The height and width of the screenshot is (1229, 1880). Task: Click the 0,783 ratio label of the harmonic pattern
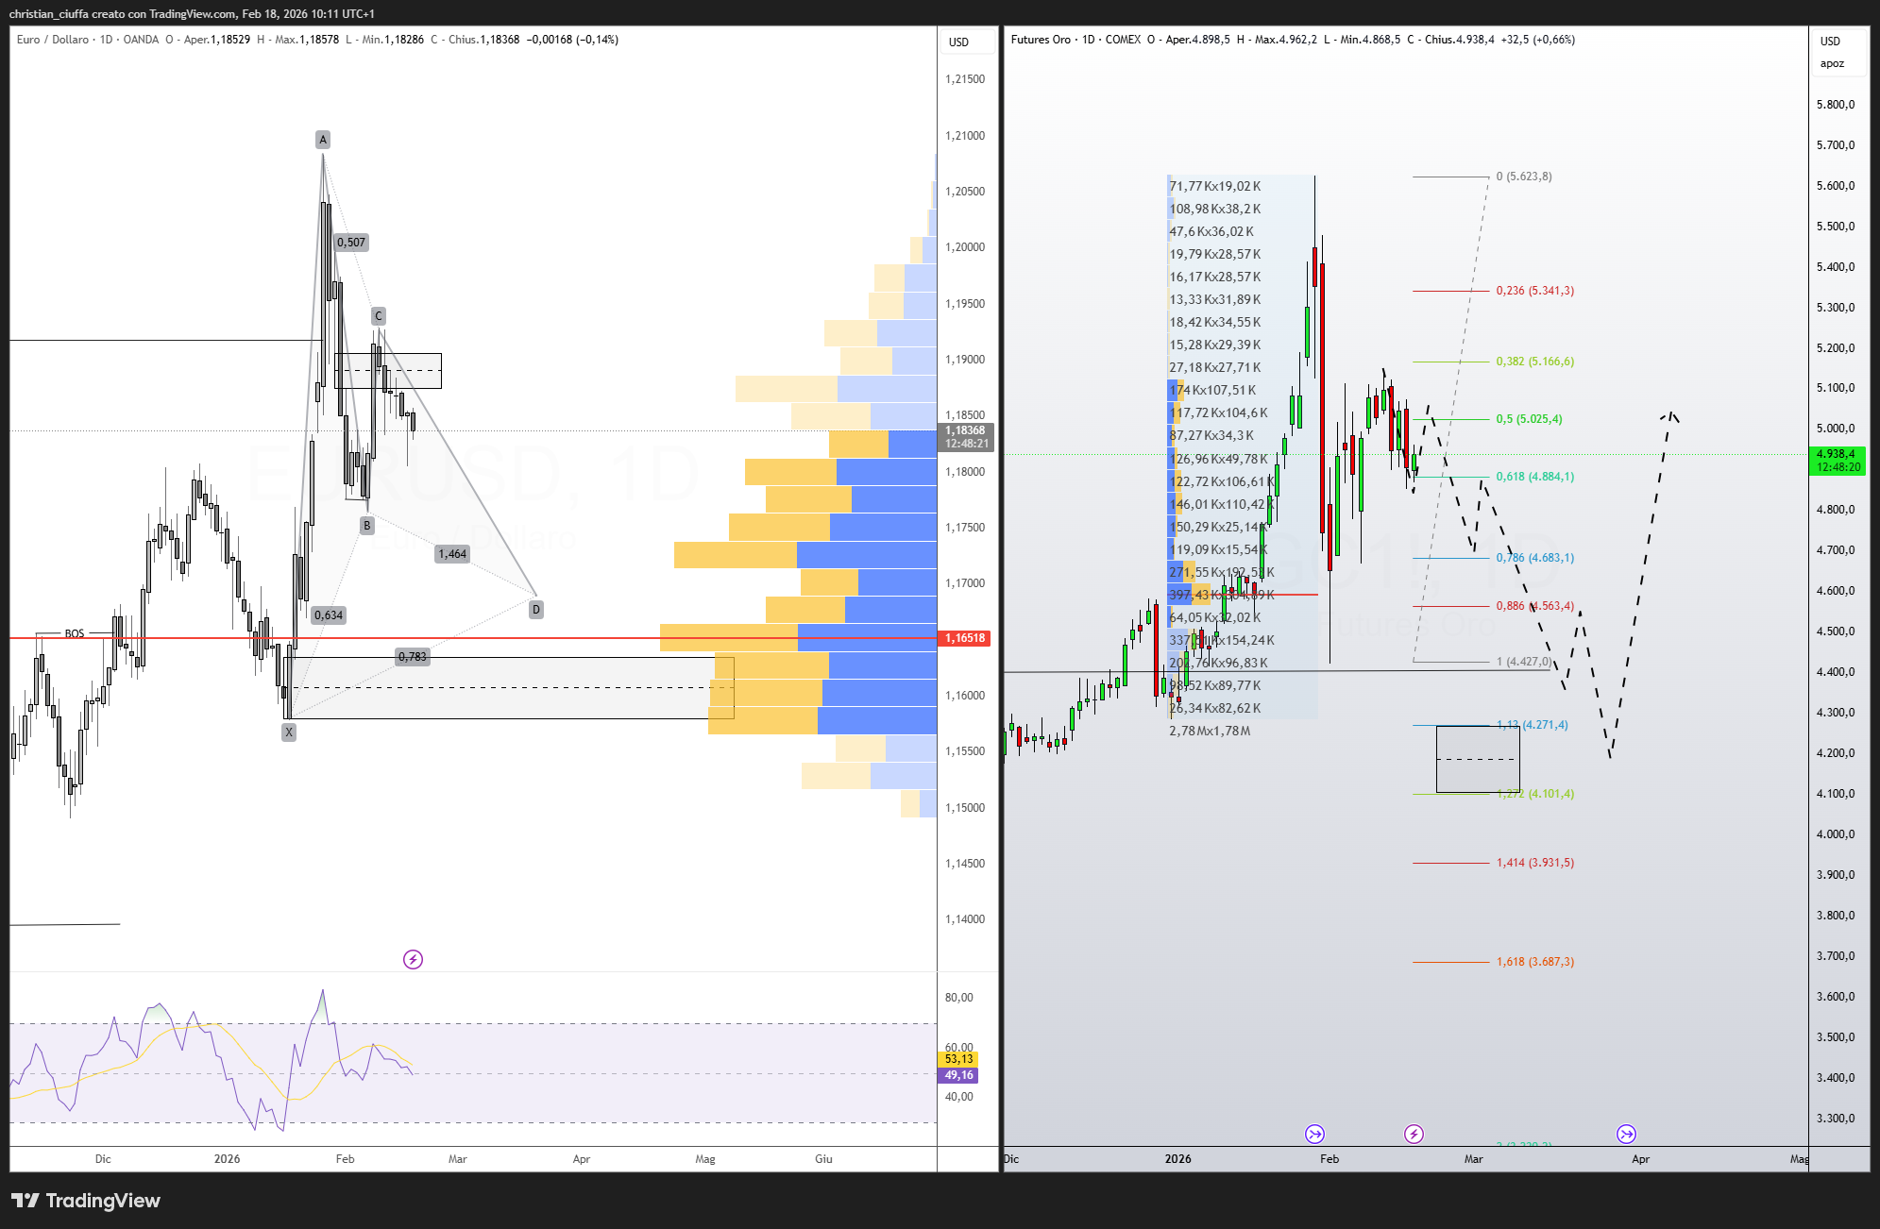tap(413, 657)
